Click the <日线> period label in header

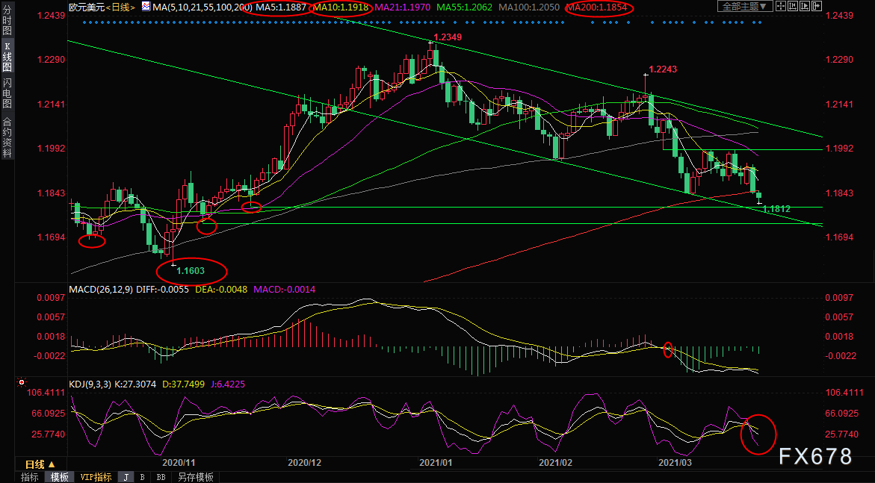point(121,7)
